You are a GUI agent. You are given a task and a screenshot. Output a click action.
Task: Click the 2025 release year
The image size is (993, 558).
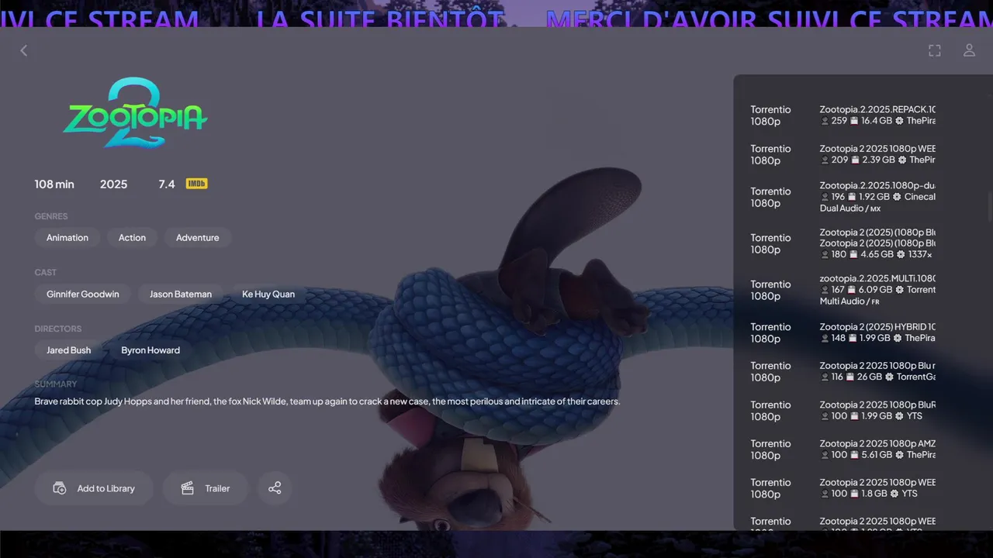[113, 184]
